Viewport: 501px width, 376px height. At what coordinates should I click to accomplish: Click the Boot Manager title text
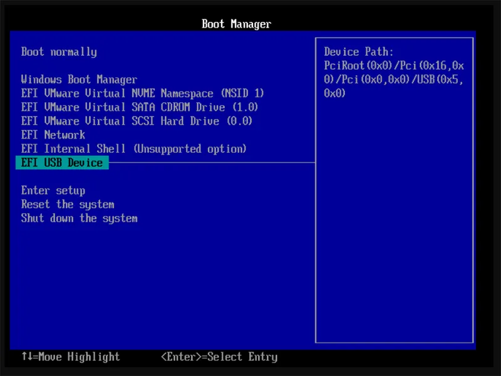click(237, 24)
